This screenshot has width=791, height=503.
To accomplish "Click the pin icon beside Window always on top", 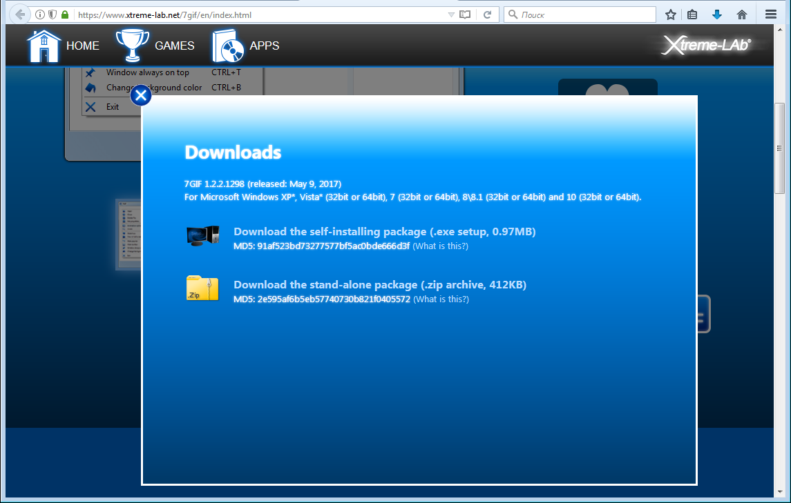I will tap(90, 72).
